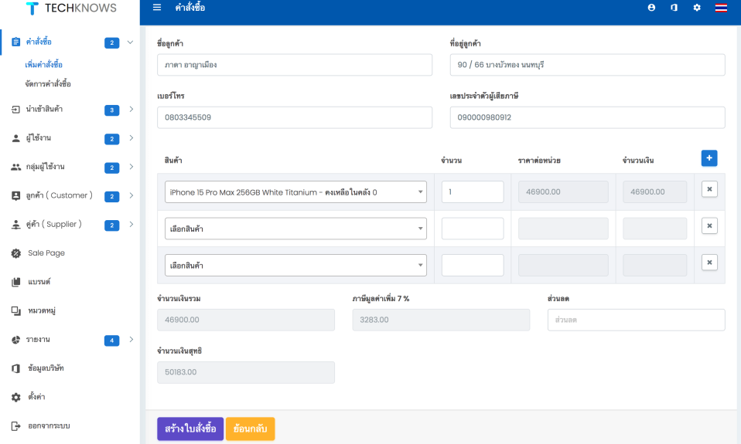Click the เบอร์โทร phone field
Screen dimensions: 741x444
(295, 117)
